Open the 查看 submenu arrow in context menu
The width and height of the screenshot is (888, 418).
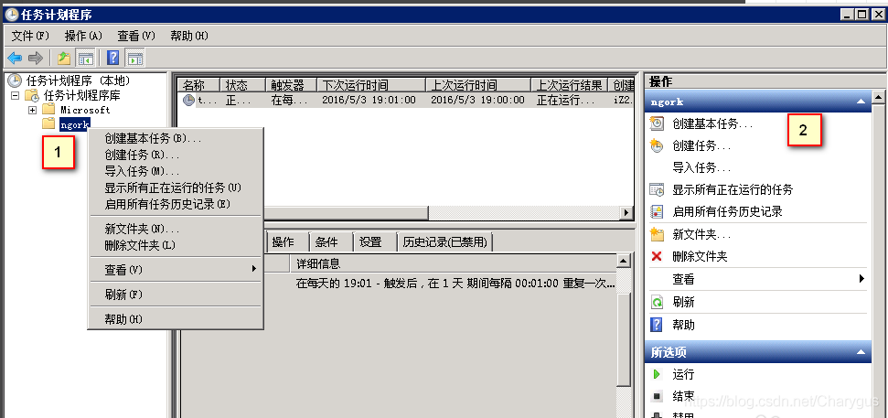[254, 270]
